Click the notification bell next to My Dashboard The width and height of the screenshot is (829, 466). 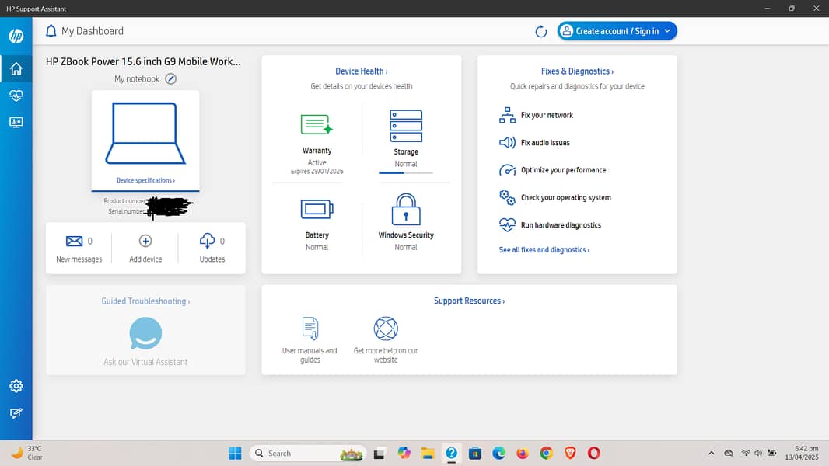[x=51, y=31]
